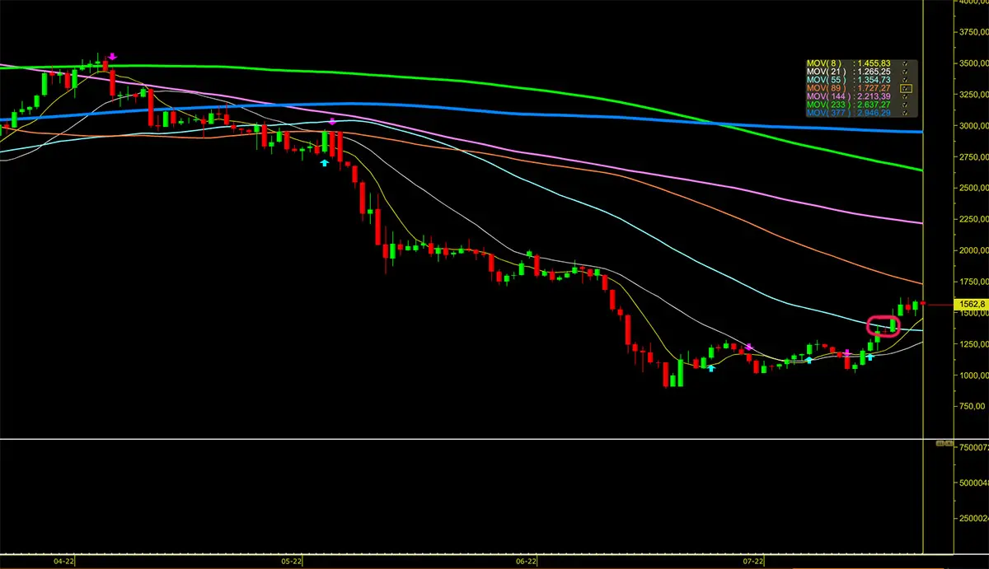Click the magenta sell arrow above the 05-22 candles
The width and height of the screenshot is (989, 569).
click(332, 121)
